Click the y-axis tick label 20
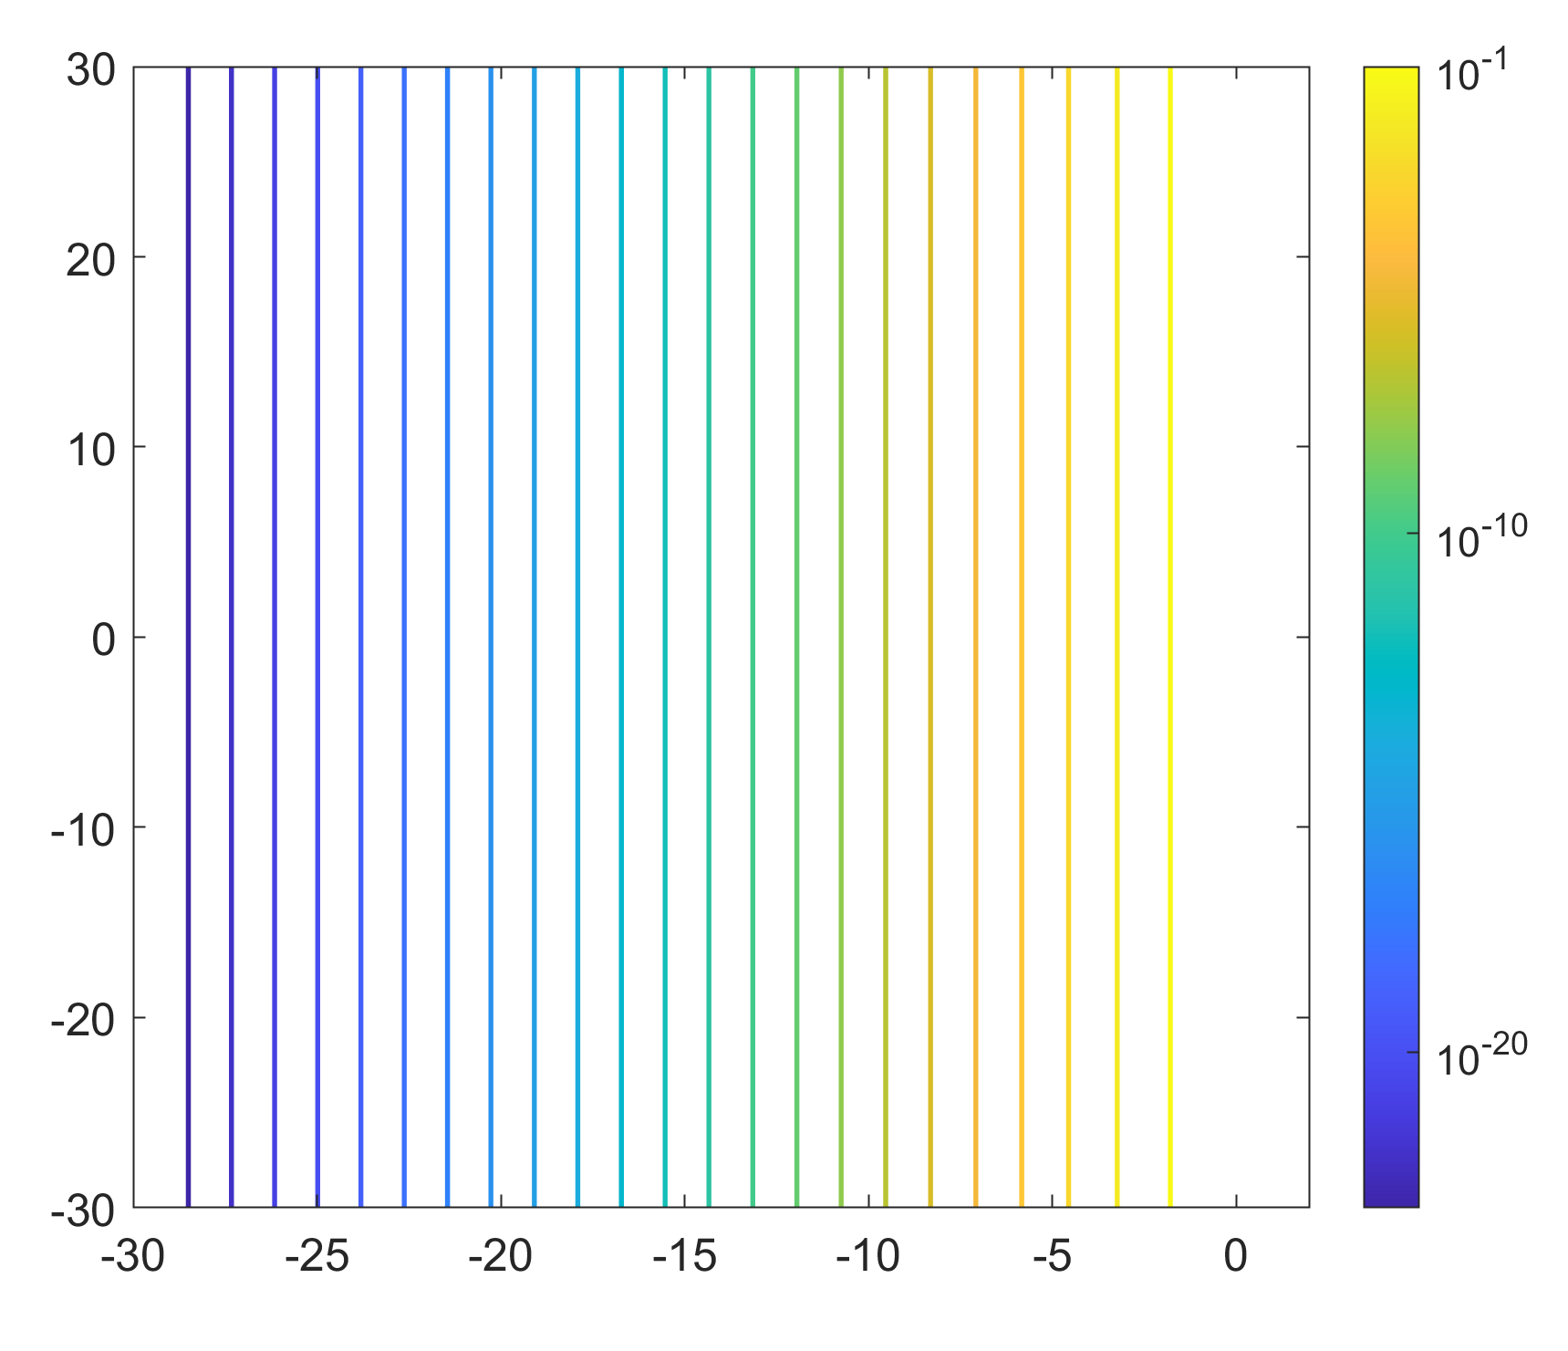Image resolution: width=1568 pixels, height=1351 pixels. [x=90, y=261]
